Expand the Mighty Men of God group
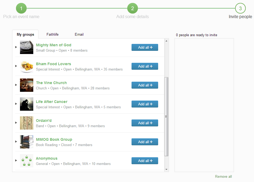Screen dimensions: 254x182 [16, 47]
